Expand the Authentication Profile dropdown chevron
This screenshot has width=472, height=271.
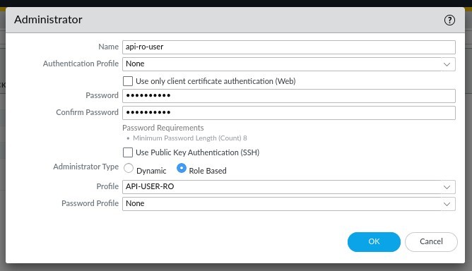click(447, 64)
